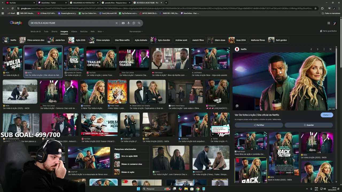Click the Chrome icon in the taskbar
The width and height of the screenshot is (342, 192).
198,189
